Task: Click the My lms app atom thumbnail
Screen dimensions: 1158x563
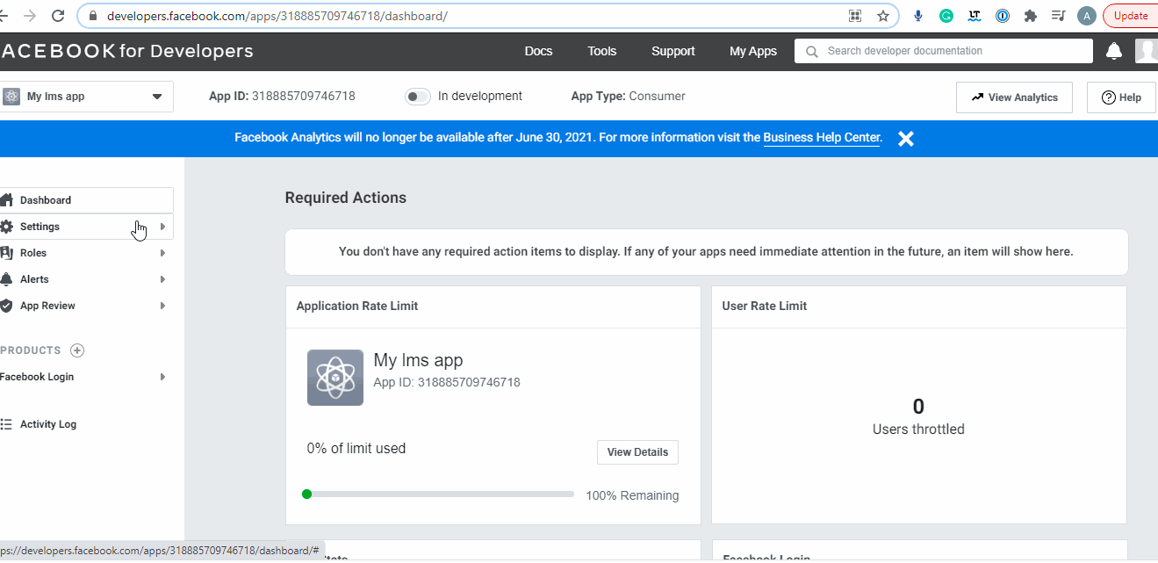Action: [x=335, y=378]
